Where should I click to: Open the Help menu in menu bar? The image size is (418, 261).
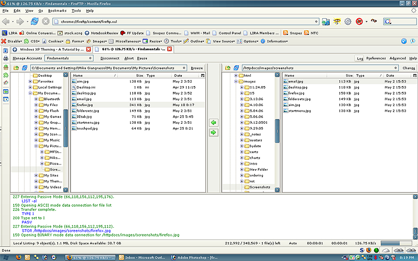89,10
